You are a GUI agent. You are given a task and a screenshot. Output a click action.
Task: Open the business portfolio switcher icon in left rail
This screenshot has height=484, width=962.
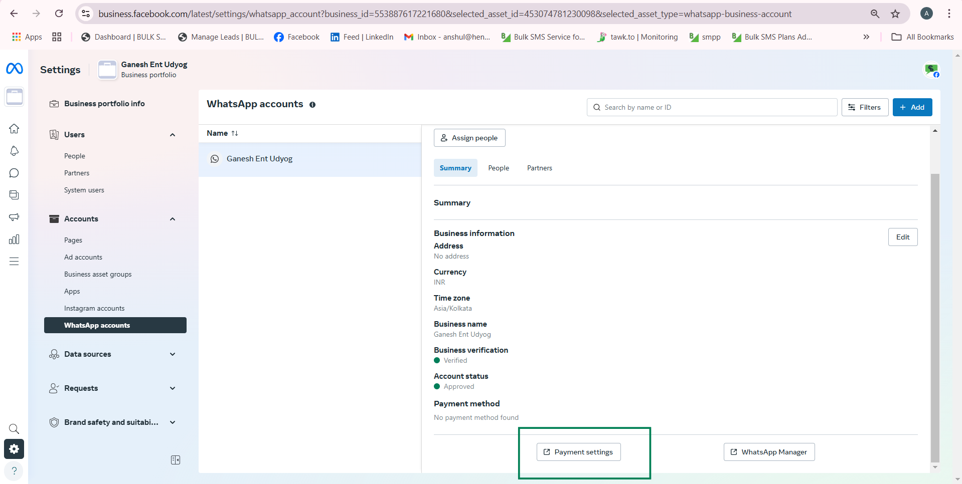pyautogui.click(x=15, y=97)
